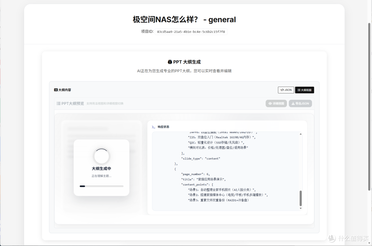Click the "title": "家庭应用场景演示" line
Viewport: 372px width, 246px height.
pos(204,179)
